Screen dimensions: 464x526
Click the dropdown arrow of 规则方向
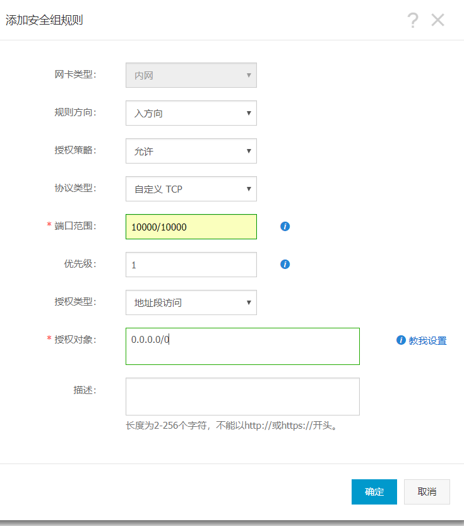(249, 113)
